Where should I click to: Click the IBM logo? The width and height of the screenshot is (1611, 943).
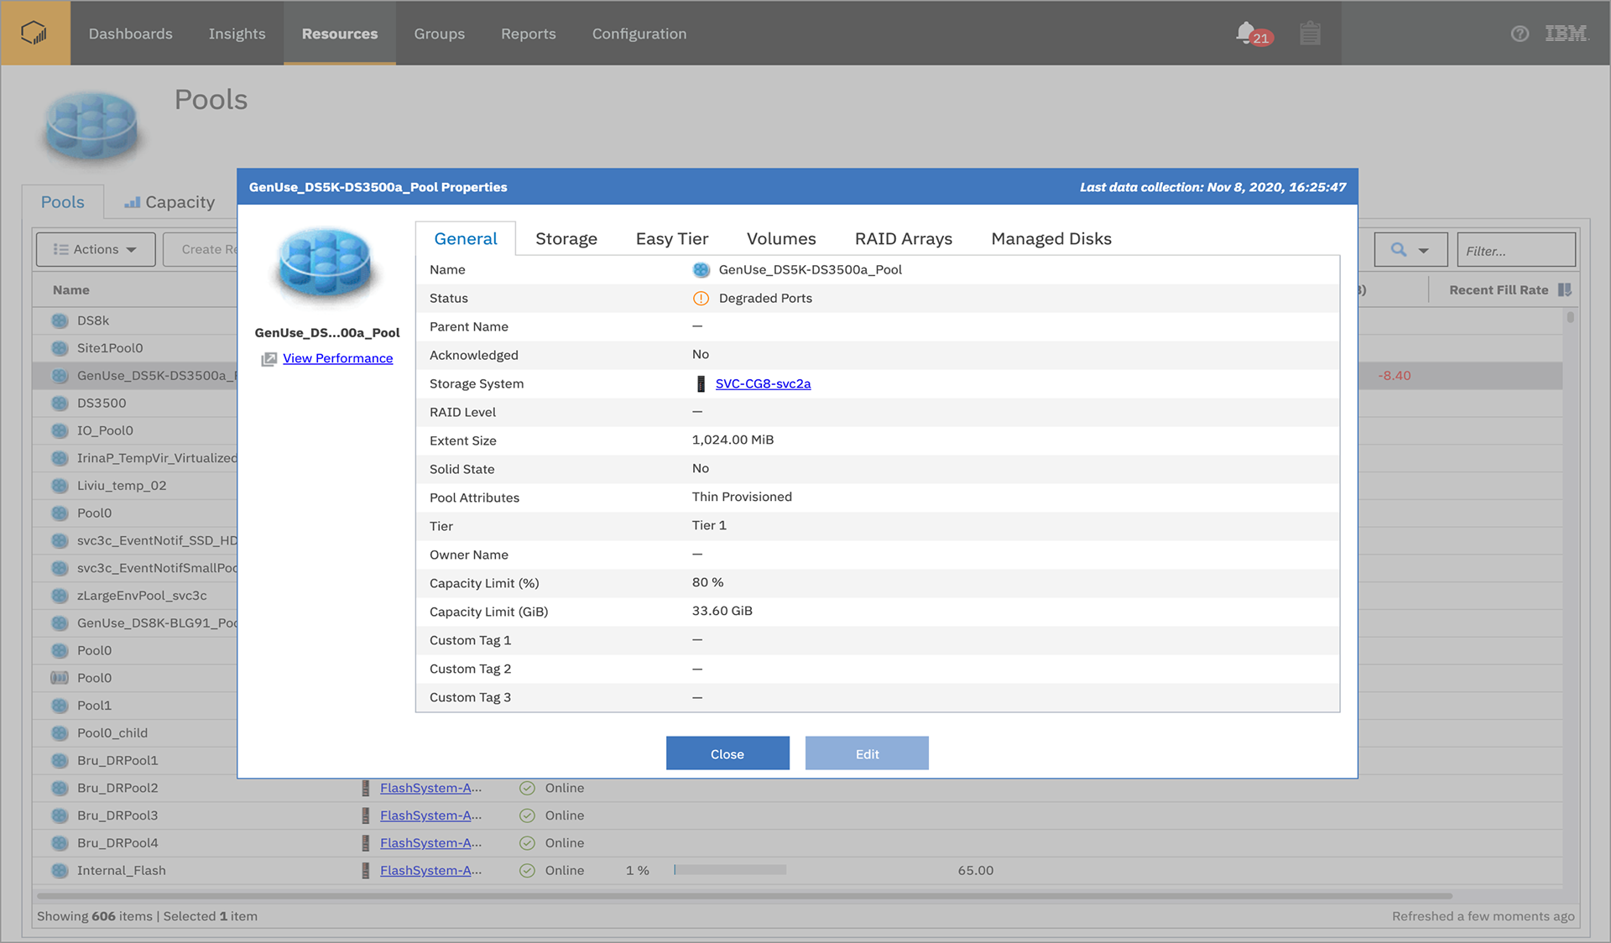click(1566, 34)
